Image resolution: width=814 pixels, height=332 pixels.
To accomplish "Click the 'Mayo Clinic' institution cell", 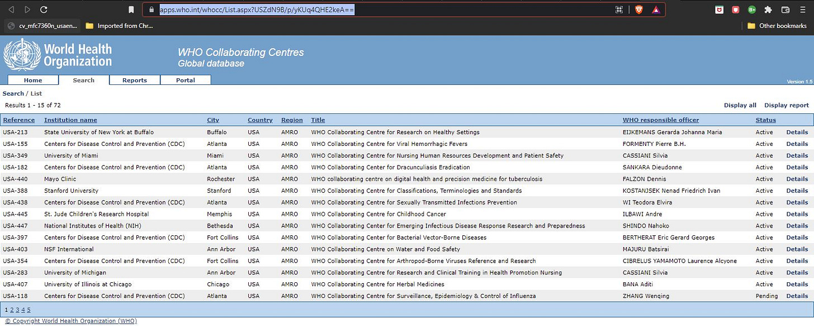I will pyautogui.click(x=60, y=179).
